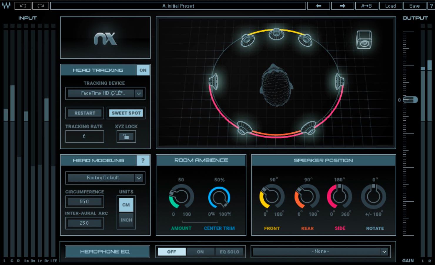Toggle Head Tracking ON switch

point(143,70)
